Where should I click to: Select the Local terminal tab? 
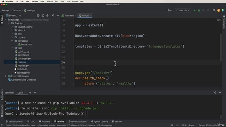coord(20,92)
